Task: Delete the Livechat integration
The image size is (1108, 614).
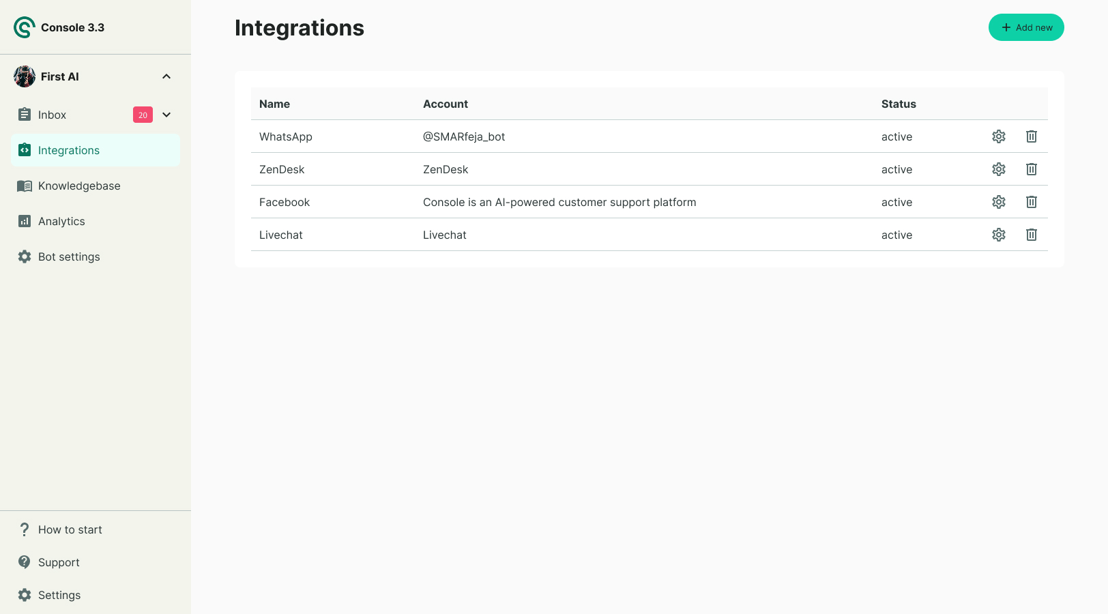Action: pos(1032,235)
